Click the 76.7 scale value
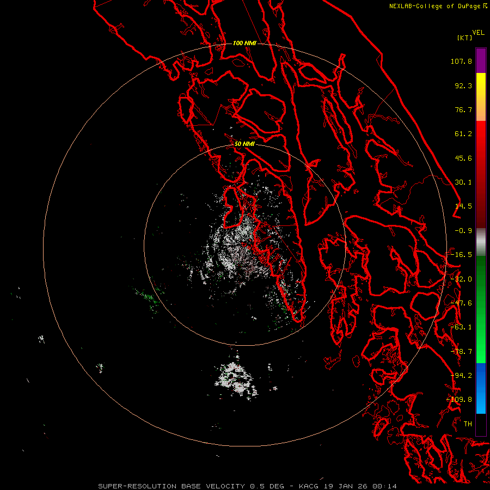This screenshot has width=490, height=490. (x=463, y=109)
